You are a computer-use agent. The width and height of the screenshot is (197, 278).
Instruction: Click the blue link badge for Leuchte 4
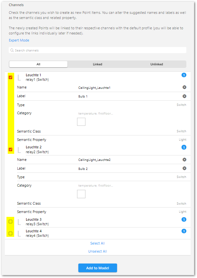[184, 231]
